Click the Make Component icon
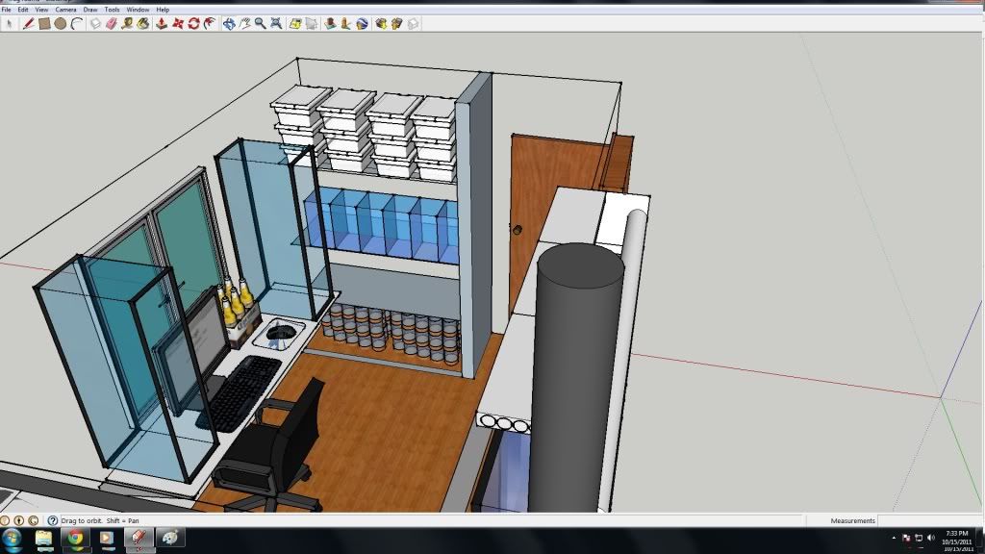Image resolution: width=985 pixels, height=554 pixels. pyautogui.click(x=95, y=24)
